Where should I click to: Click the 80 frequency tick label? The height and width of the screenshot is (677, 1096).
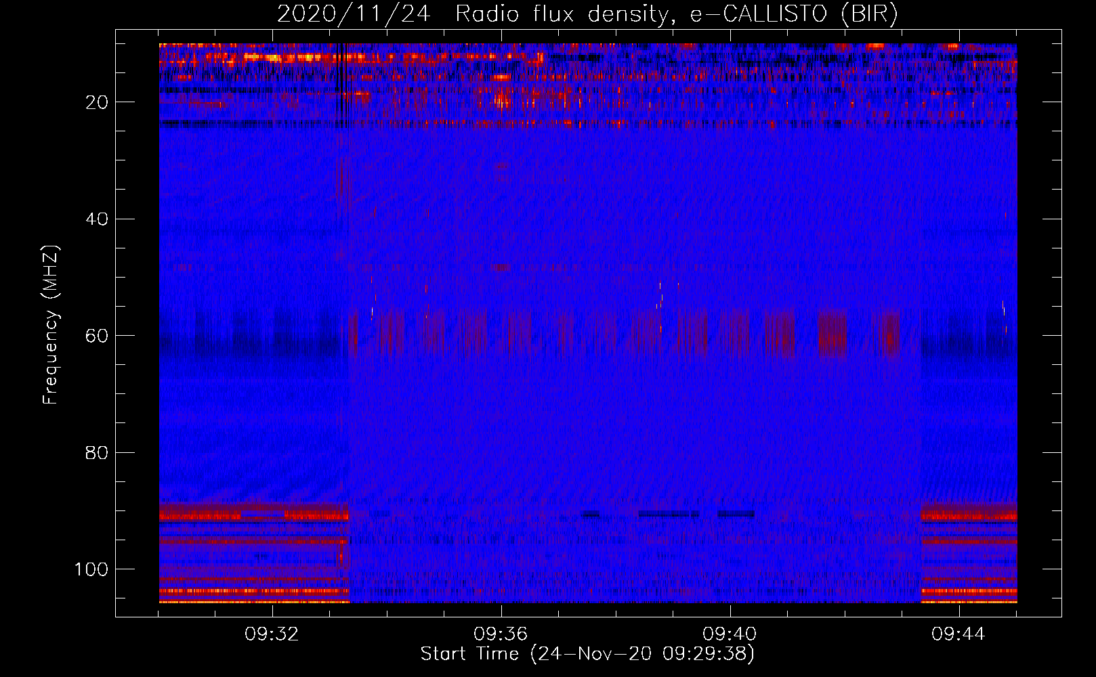[x=98, y=452]
